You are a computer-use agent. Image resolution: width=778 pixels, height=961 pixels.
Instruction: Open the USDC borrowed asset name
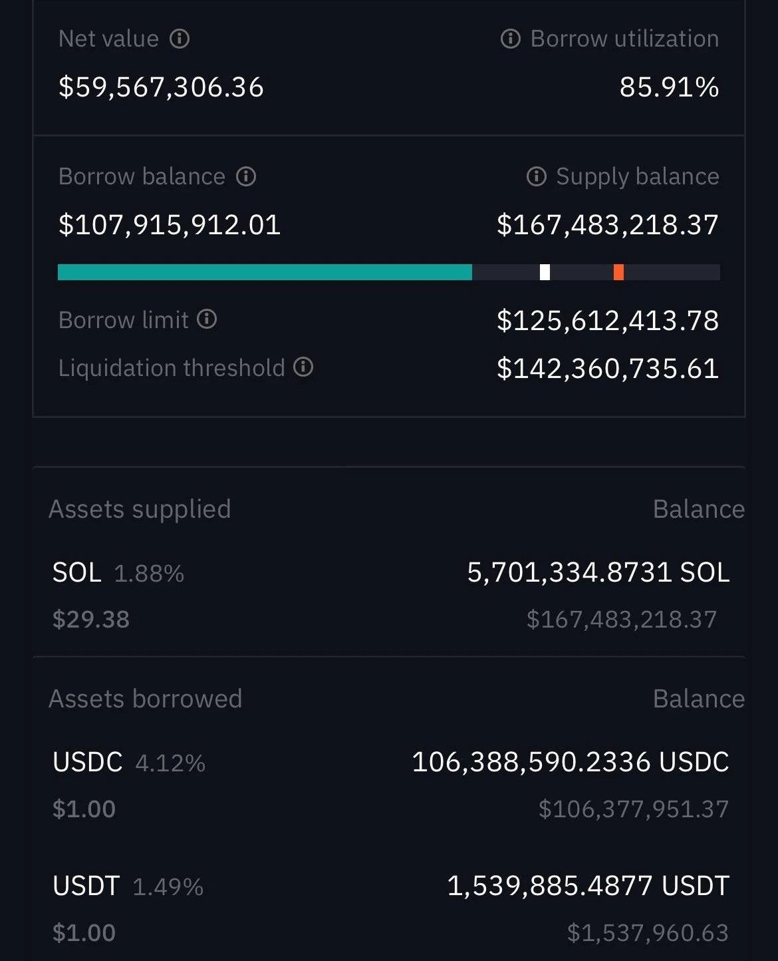(x=88, y=763)
